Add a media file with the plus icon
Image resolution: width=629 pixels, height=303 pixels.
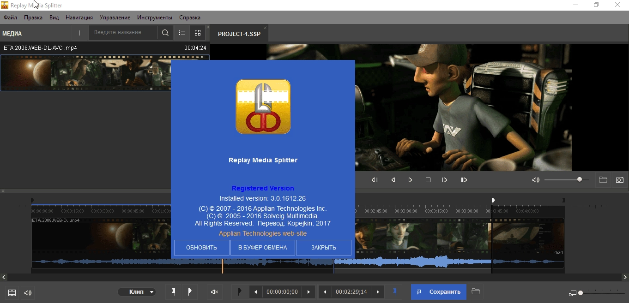tap(79, 33)
